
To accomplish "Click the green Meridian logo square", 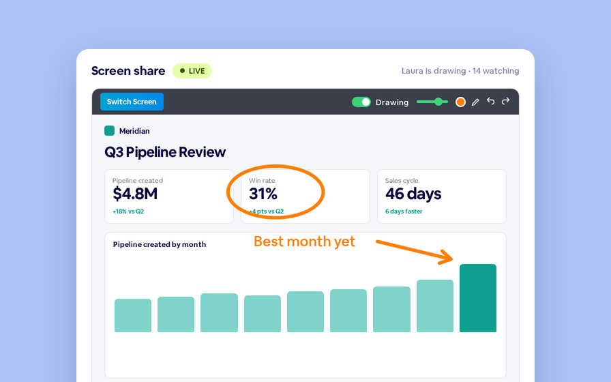I will click(x=110, y=130).
